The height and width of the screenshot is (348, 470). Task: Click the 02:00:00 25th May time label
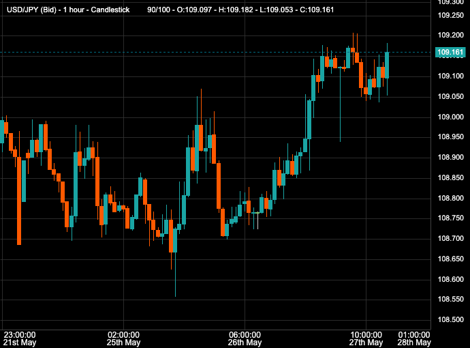coord(123,338)
